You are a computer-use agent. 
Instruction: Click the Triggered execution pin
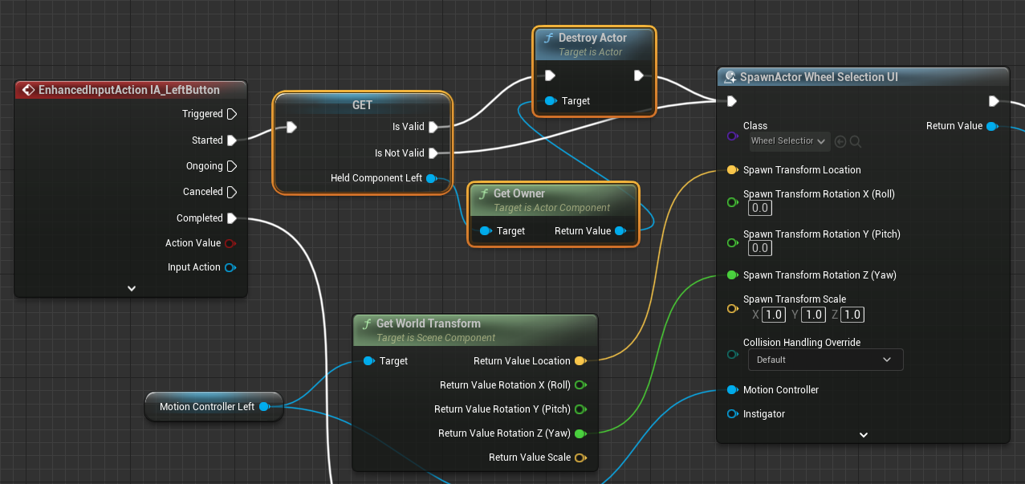pos(232,114)
